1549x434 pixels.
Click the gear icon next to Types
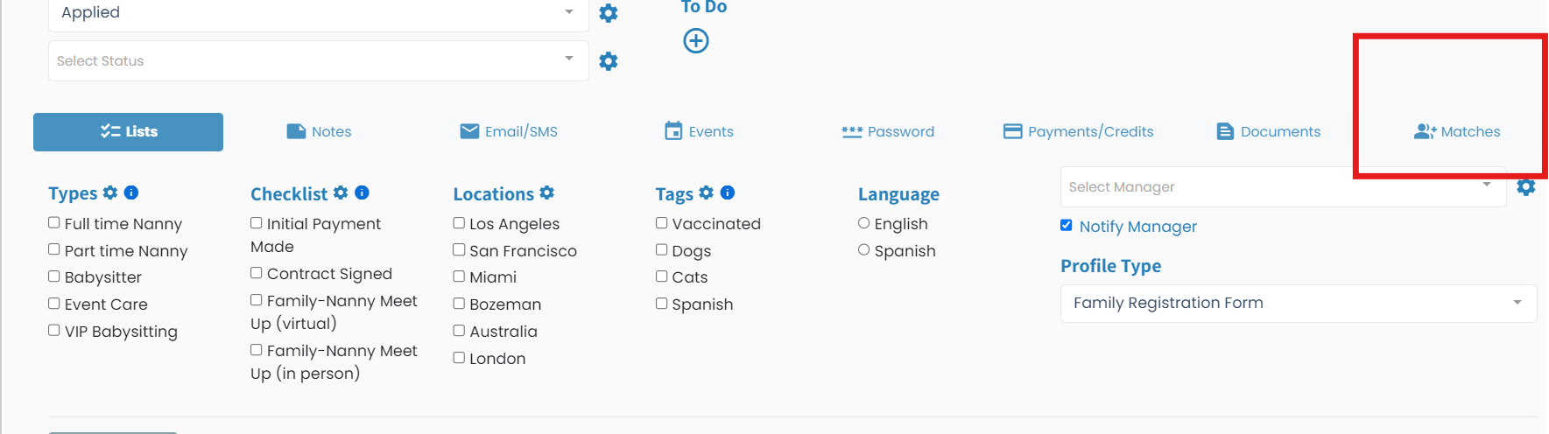pos(110,192)
